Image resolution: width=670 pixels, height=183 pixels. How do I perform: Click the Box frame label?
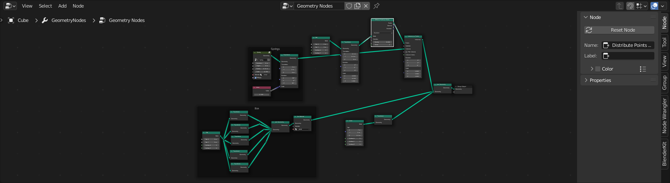tap(257, 108)
